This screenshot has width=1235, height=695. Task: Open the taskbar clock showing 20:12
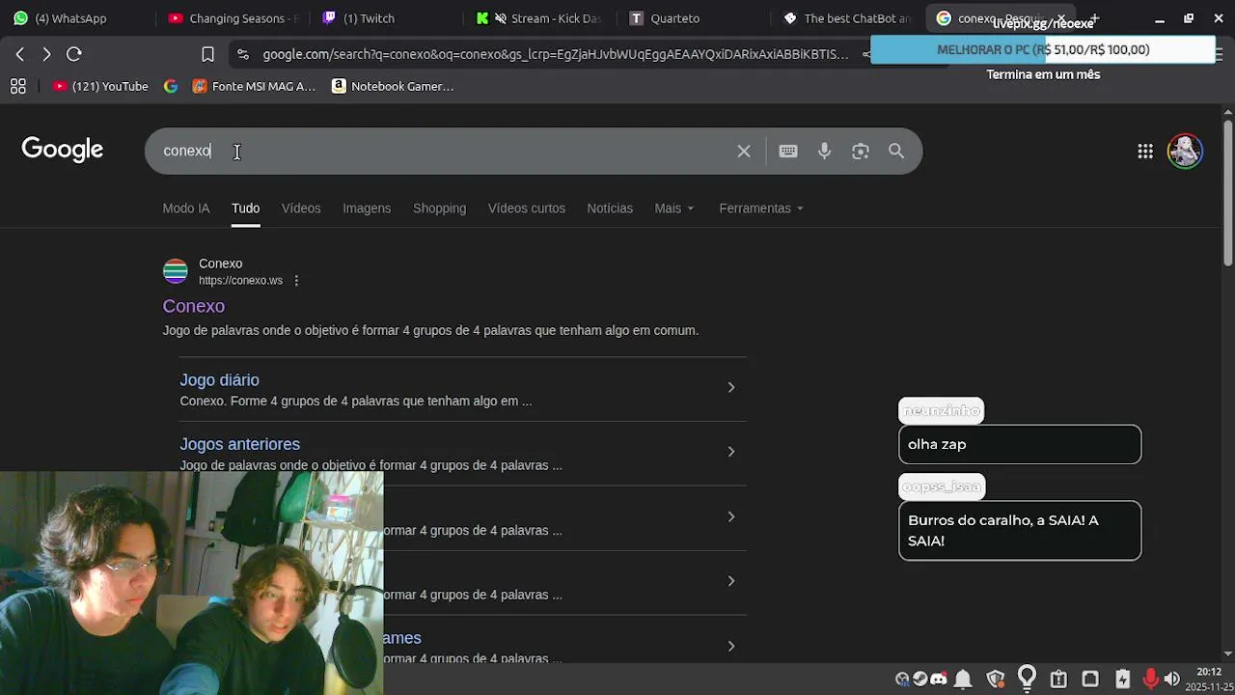coord(1209,679)
